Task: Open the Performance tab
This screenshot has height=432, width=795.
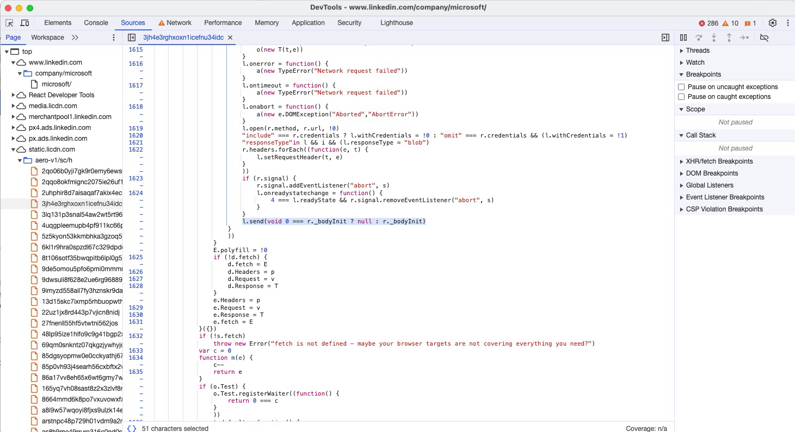Action: pyautogui.click(x=223, y=23)
